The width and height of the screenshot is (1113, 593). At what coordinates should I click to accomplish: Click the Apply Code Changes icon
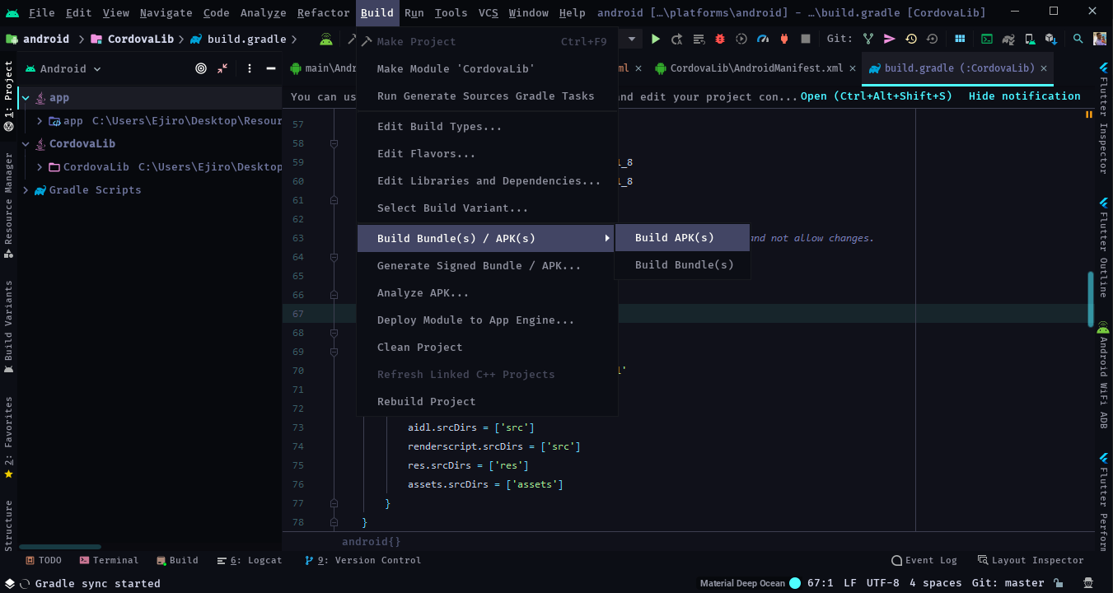[699, 39]
